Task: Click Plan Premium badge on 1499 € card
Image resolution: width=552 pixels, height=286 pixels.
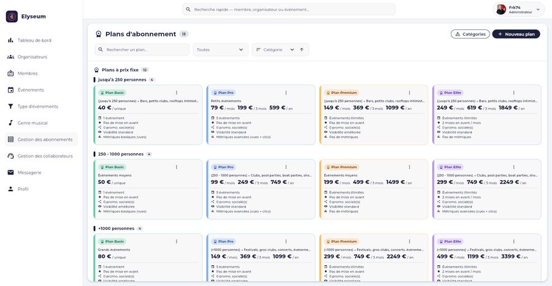Action: click(342, 167)
